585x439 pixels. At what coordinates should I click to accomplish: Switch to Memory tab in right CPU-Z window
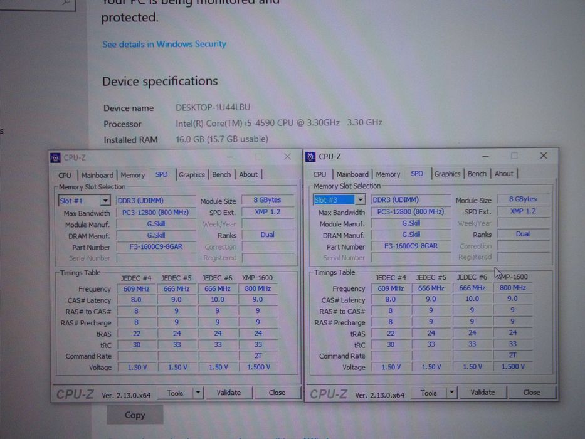388,174
